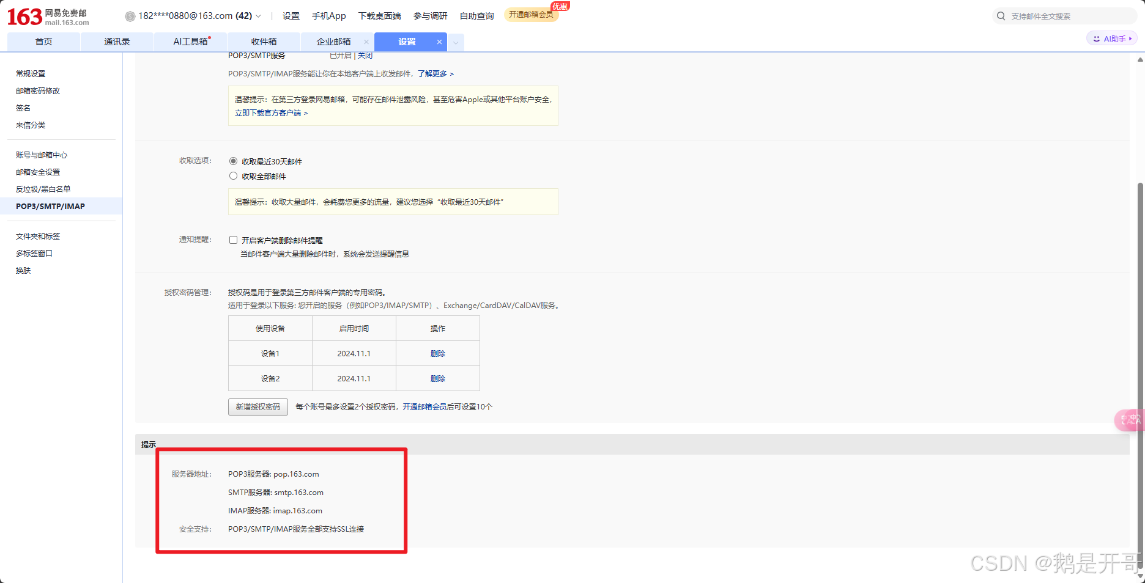This screenshot has width=1145, height=583.
Task: Click the 设备2 cell in the table
Action: 270,378
